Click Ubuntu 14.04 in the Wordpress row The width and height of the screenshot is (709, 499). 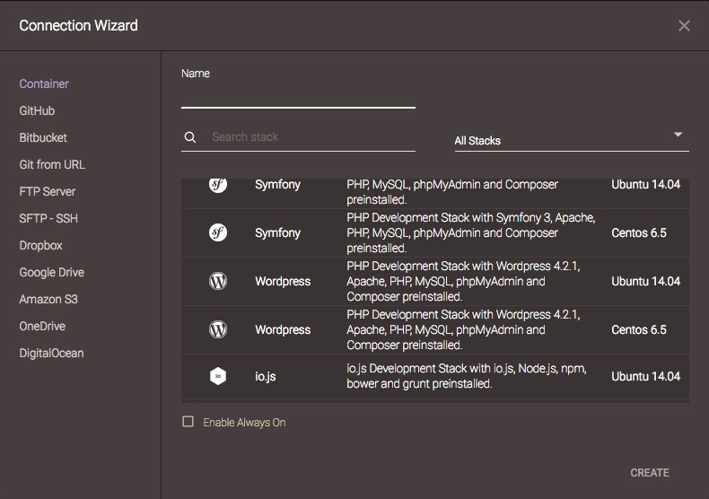[x=645, y=281]
